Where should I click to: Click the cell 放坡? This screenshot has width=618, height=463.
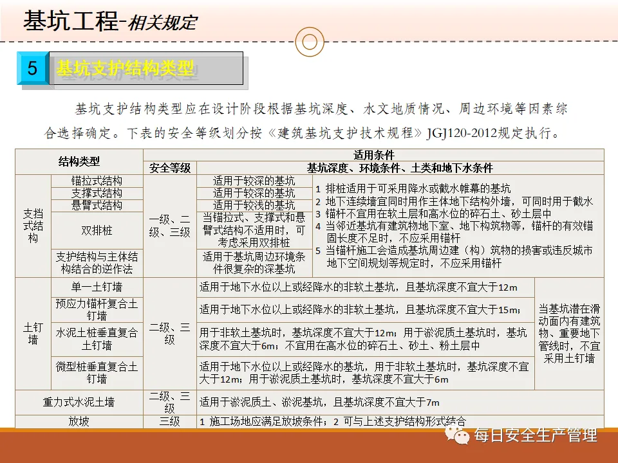click(x=79, y=421)
